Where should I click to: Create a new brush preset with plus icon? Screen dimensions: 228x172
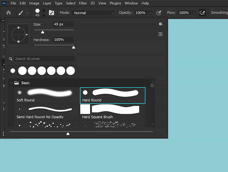pos(161,34)
